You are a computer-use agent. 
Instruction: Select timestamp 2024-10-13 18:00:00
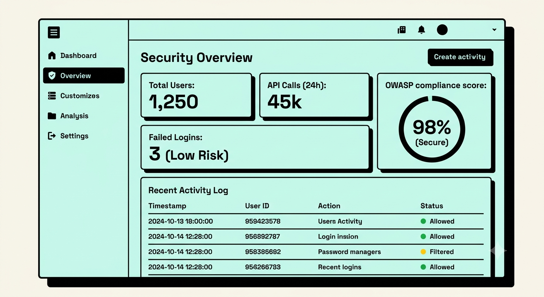click(180, 221)
